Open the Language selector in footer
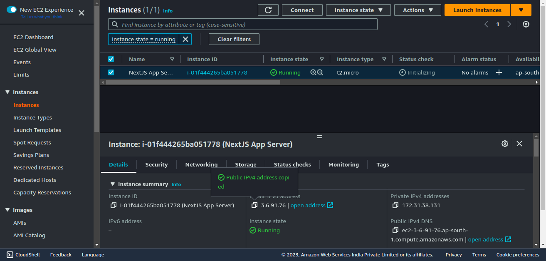The image size is (546, 261). 93,255
